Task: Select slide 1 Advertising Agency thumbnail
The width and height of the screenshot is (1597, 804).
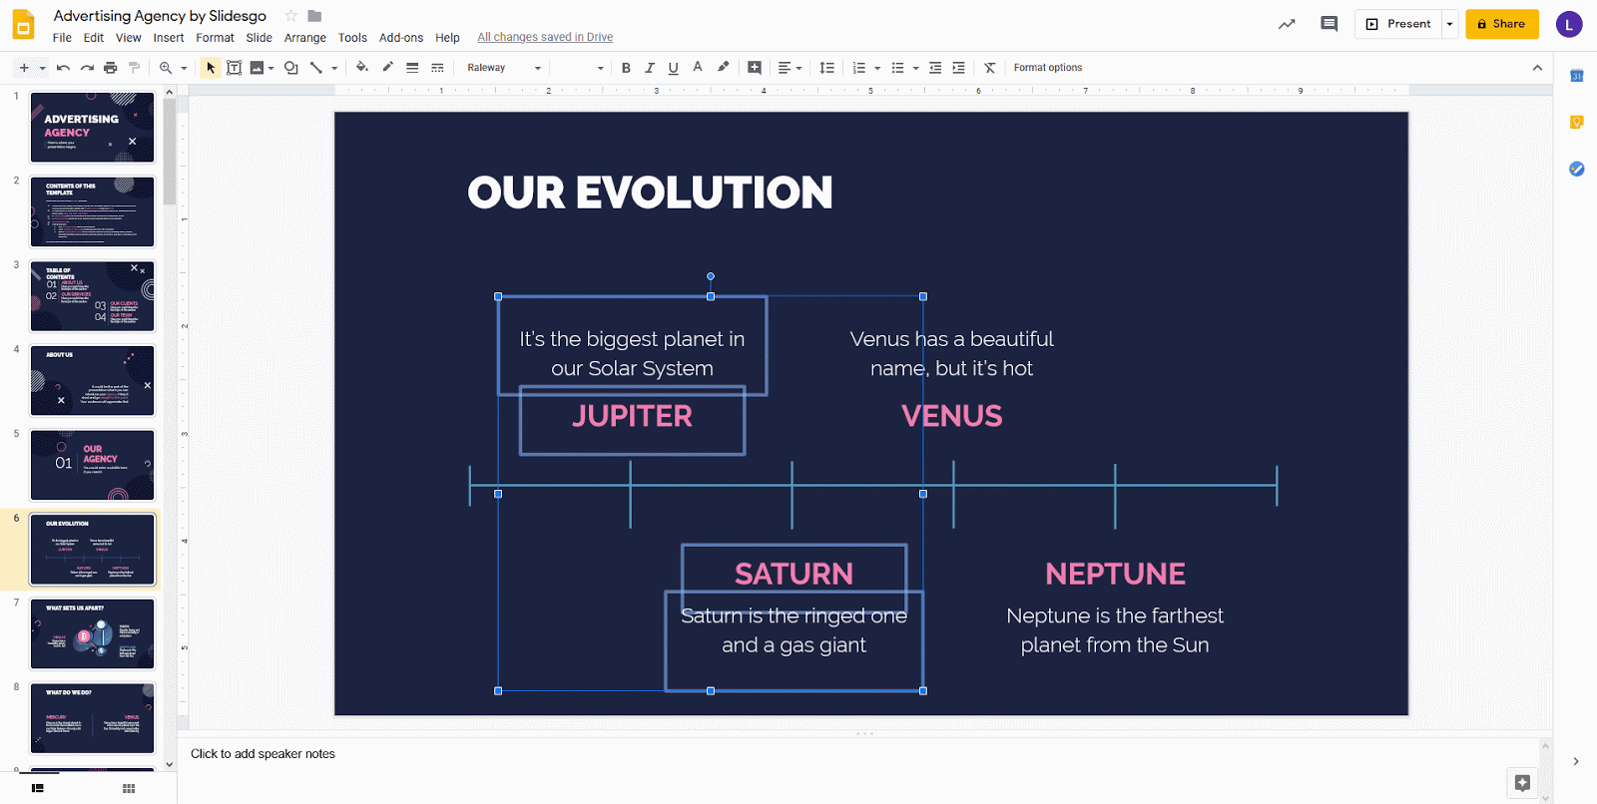Action: point(93,128)
